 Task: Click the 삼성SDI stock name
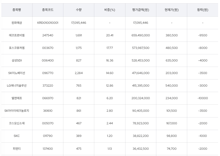(17, 60)
